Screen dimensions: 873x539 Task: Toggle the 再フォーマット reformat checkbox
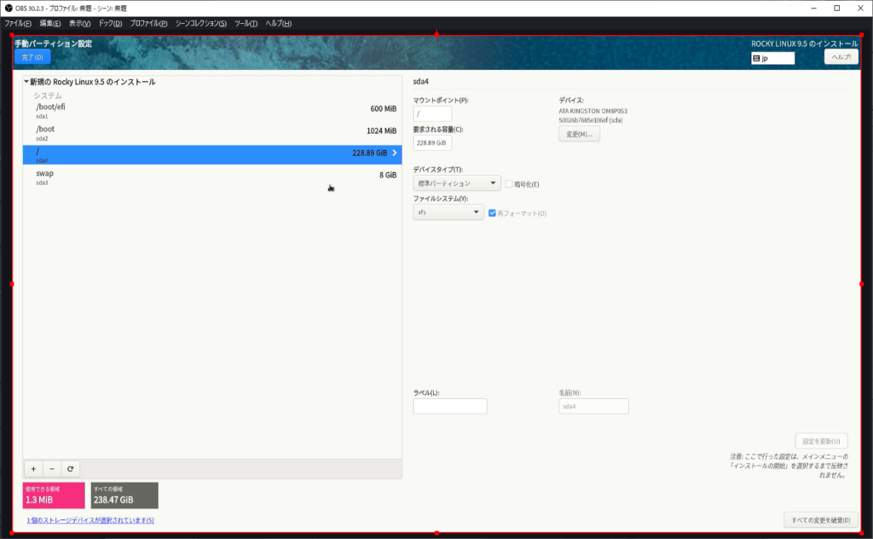492,212
